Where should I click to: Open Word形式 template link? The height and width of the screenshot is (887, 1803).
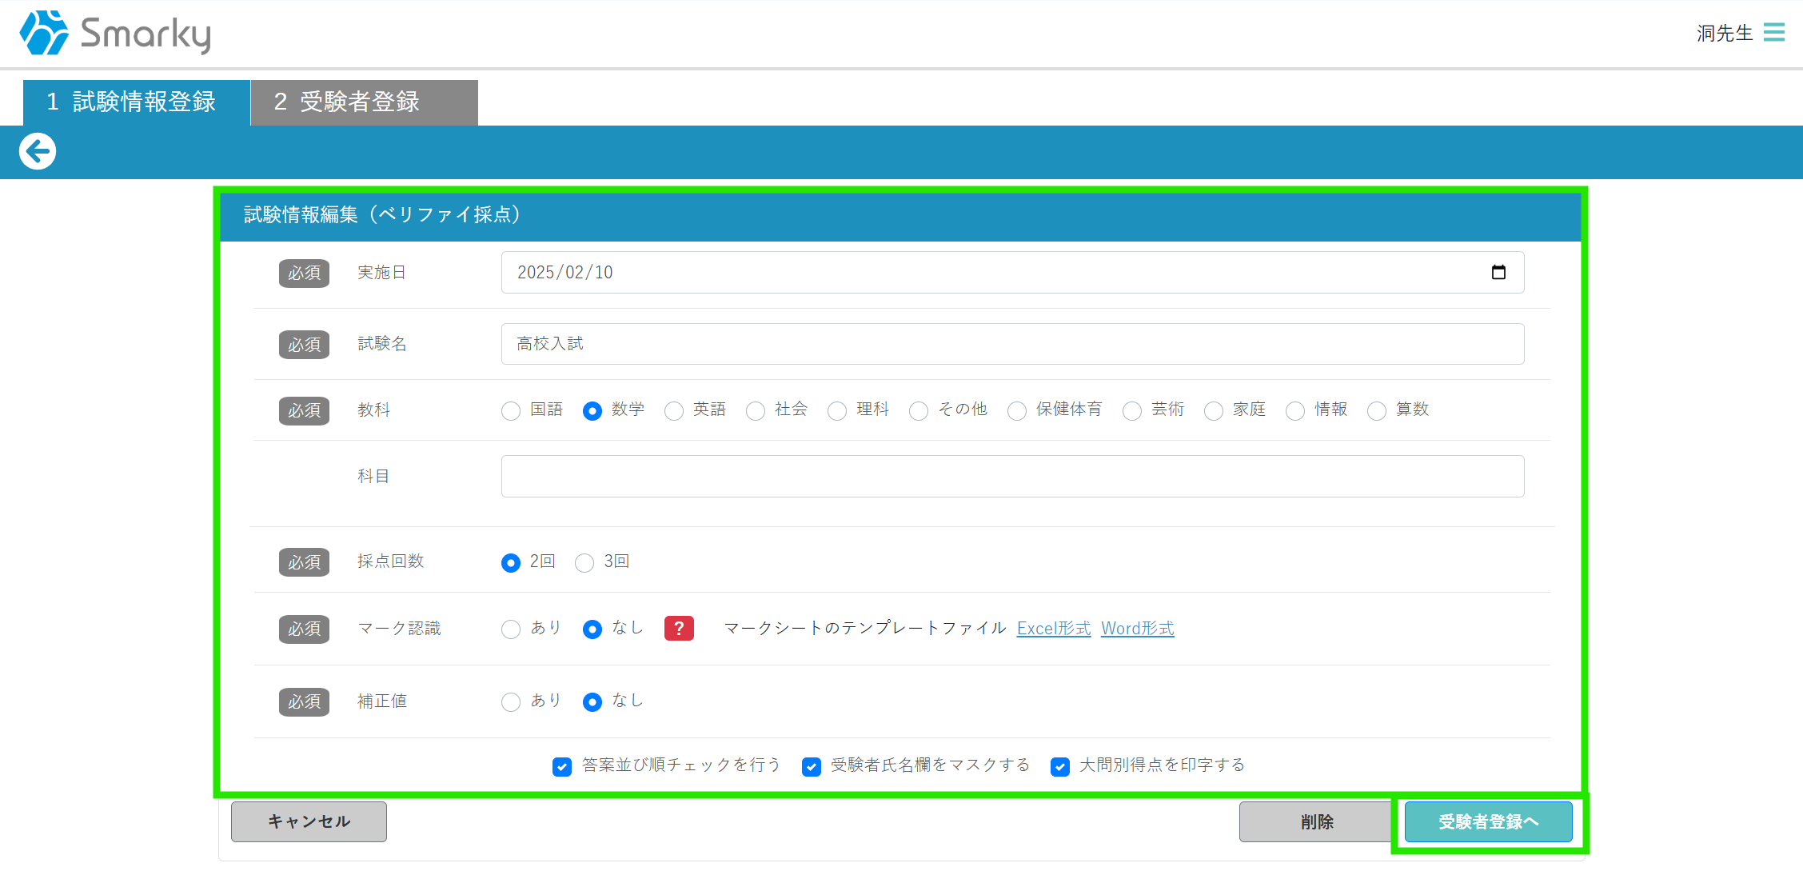pos(1137,628)
